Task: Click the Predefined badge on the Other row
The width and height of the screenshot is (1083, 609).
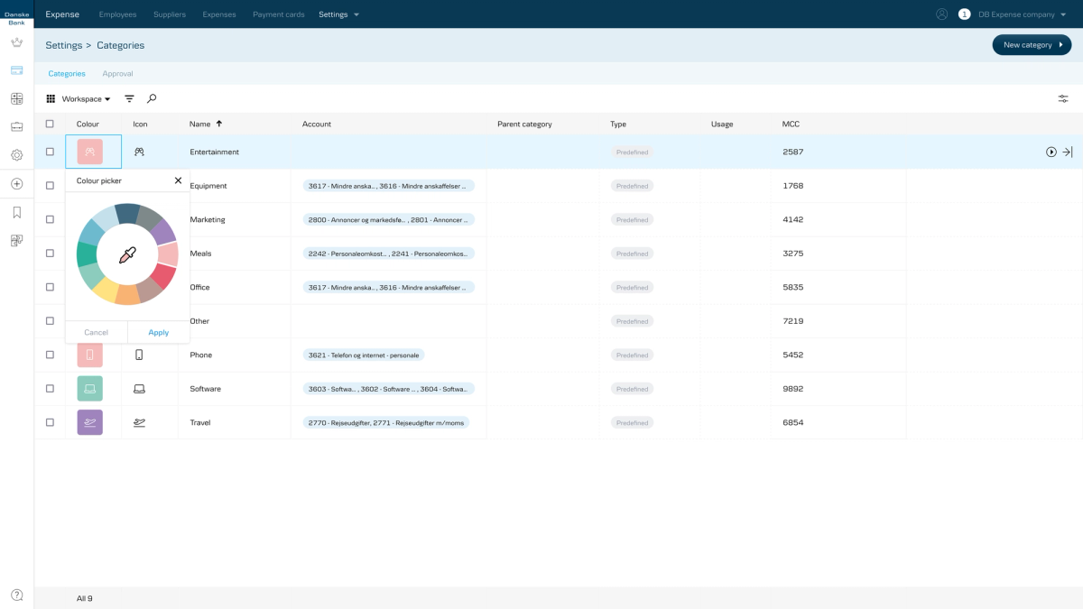Action: tap(632, 321)
